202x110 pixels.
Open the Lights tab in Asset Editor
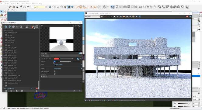10,27
